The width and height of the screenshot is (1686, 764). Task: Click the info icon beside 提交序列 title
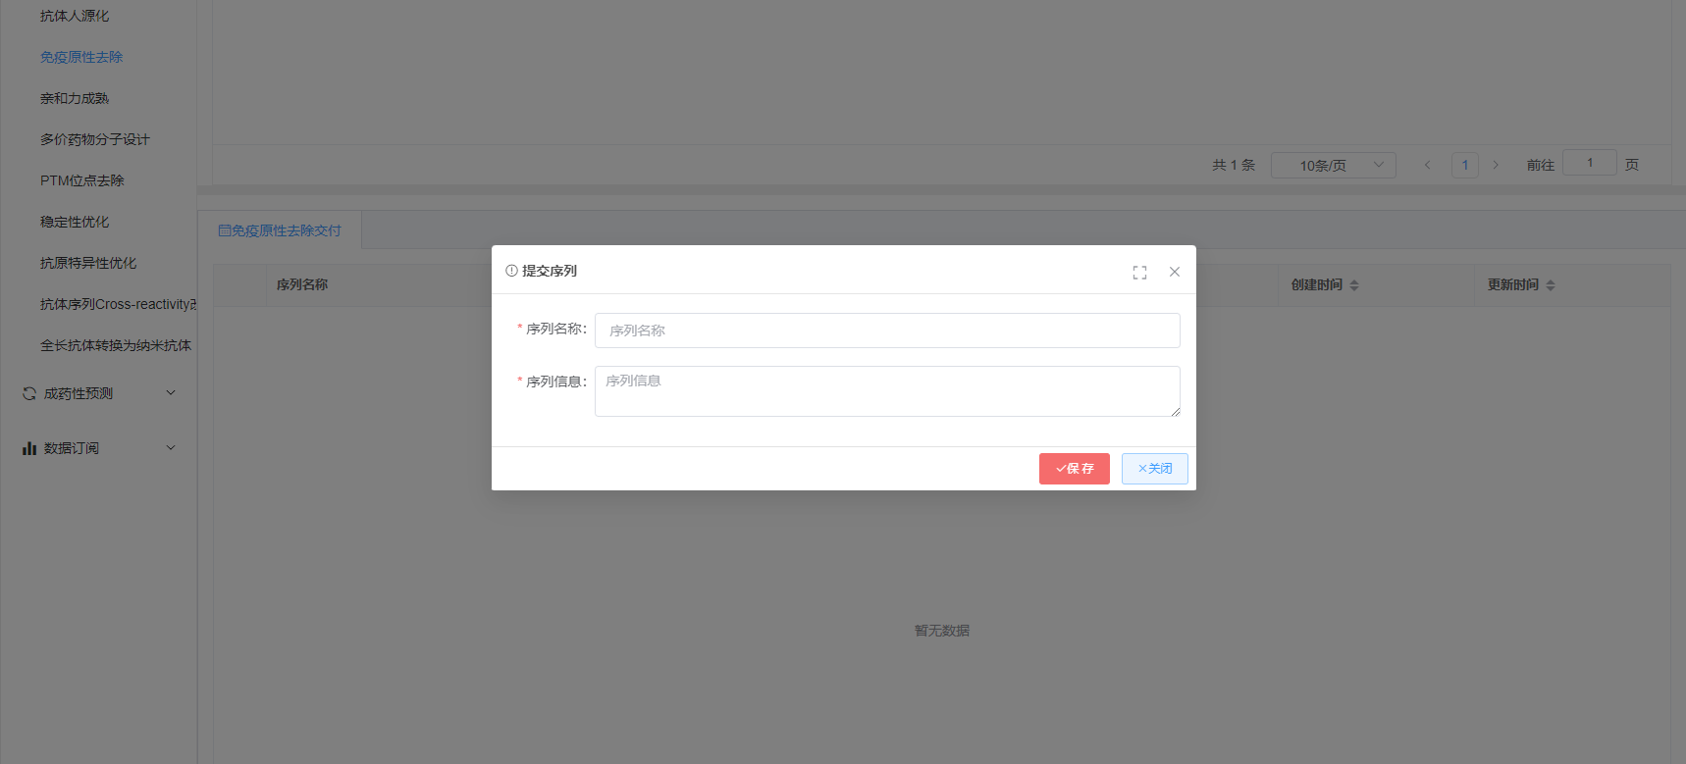(511, 271)
